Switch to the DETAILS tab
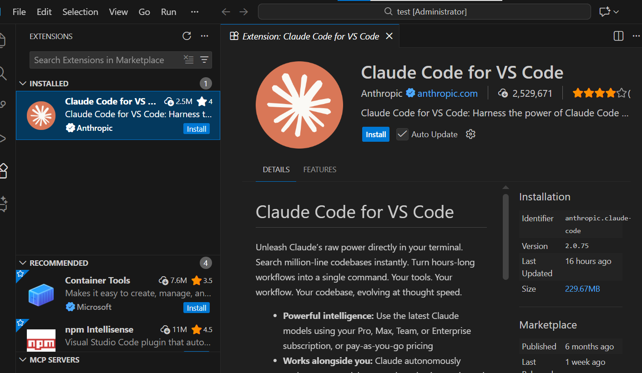 click(276, 169)
